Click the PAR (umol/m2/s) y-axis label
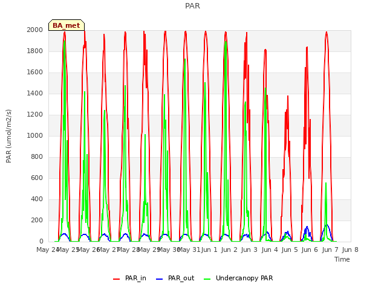This screenshot has width=387, height=290. coord(8,136)
